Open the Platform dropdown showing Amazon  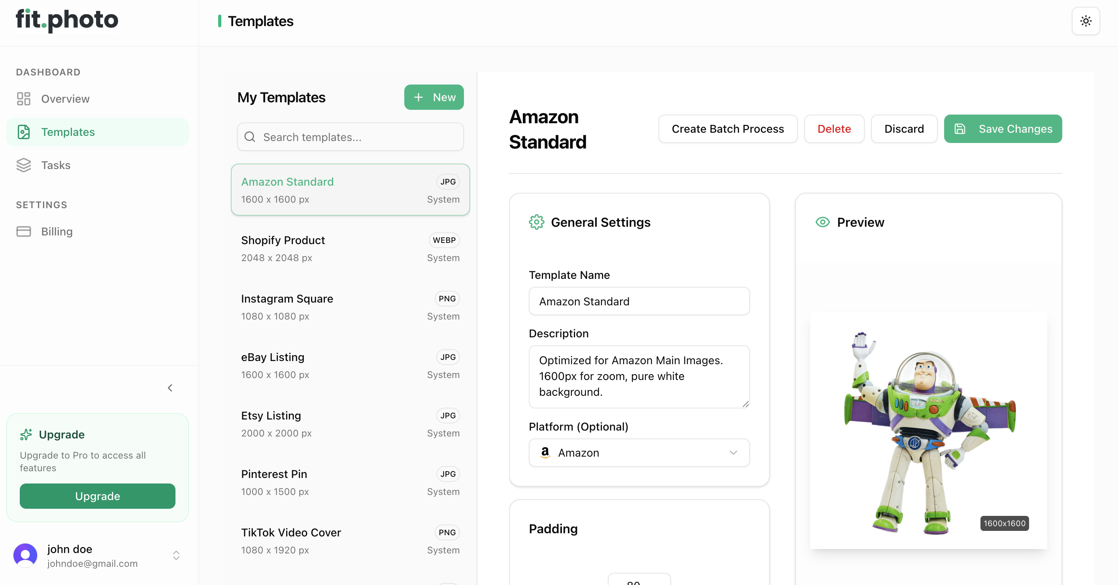coord(638,452)
